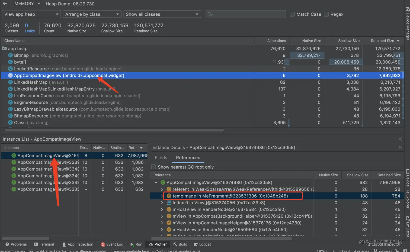Open the Device Manager side panel

coord(407,24)
